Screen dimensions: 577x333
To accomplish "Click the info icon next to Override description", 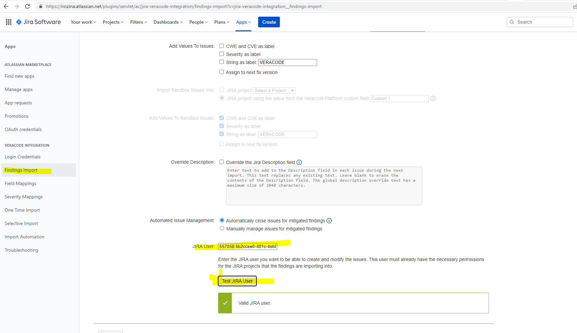I will point(299,162).
